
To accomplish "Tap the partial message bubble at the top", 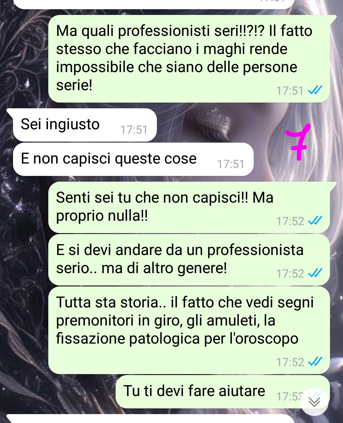I will 154,4.
